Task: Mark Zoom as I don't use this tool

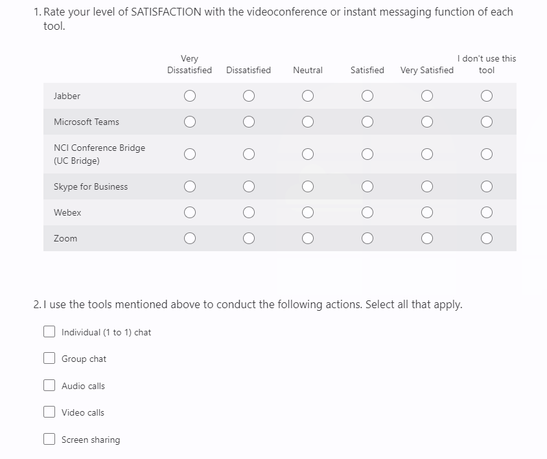Action: coord(487,238)
